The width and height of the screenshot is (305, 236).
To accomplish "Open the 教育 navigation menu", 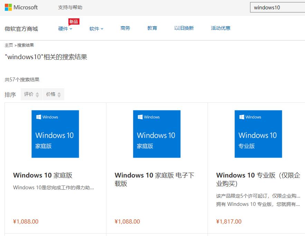I will tap(152, 28).
